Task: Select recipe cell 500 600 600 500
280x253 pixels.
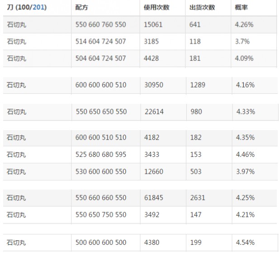Action: [100, 243]
